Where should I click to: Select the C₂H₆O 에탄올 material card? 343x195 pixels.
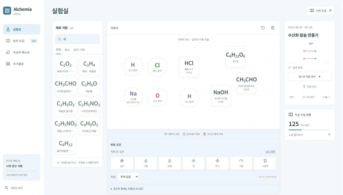coord(89,86)
